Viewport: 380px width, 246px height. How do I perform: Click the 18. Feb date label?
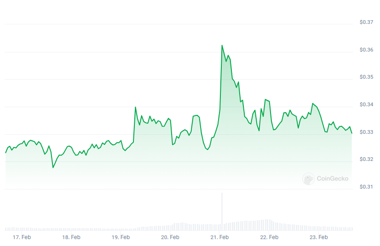pos(71,237)
